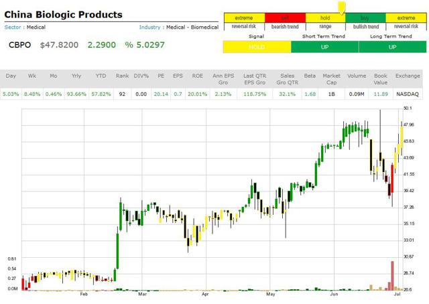Click the Jul label on chart axis

[397, 294]
